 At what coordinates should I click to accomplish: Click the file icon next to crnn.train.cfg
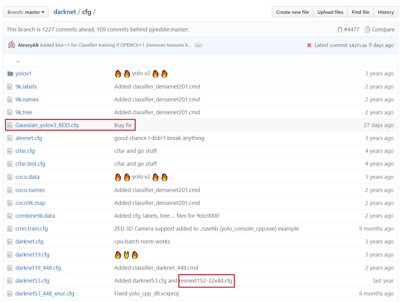pos(10,228)
